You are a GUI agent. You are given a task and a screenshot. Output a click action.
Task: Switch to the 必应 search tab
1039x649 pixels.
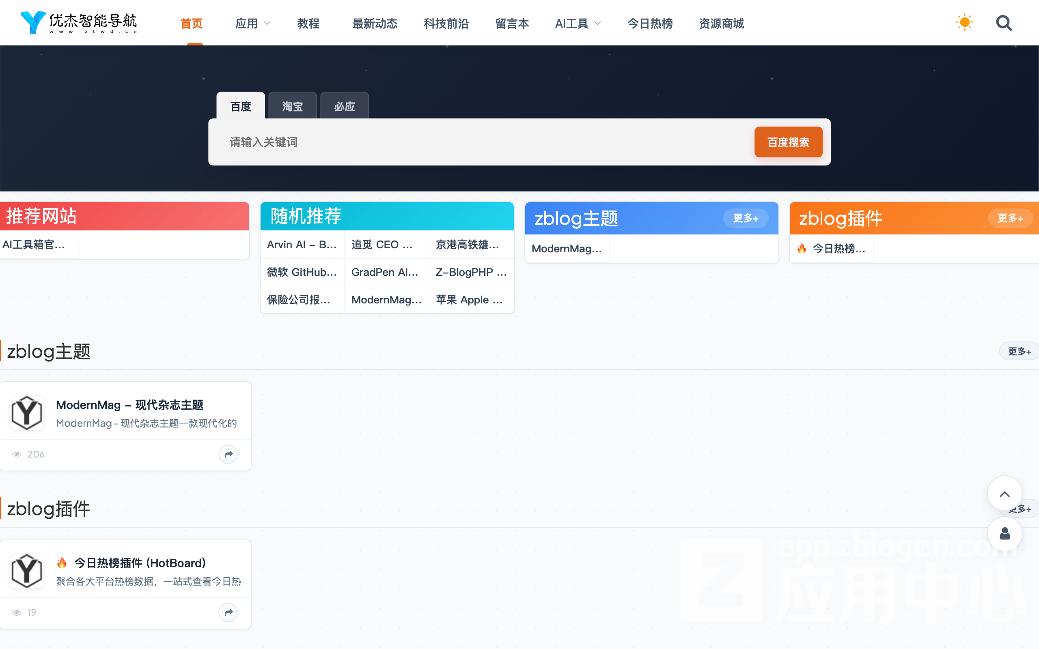tap(344, 105)
